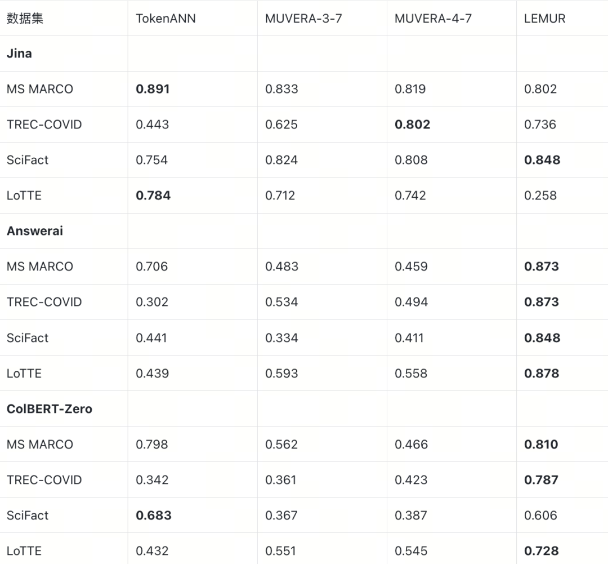The image size is (608, 564).
Task: Select the 0.258 LEMUR LoTTE value
Action: (x=540, y=196)
